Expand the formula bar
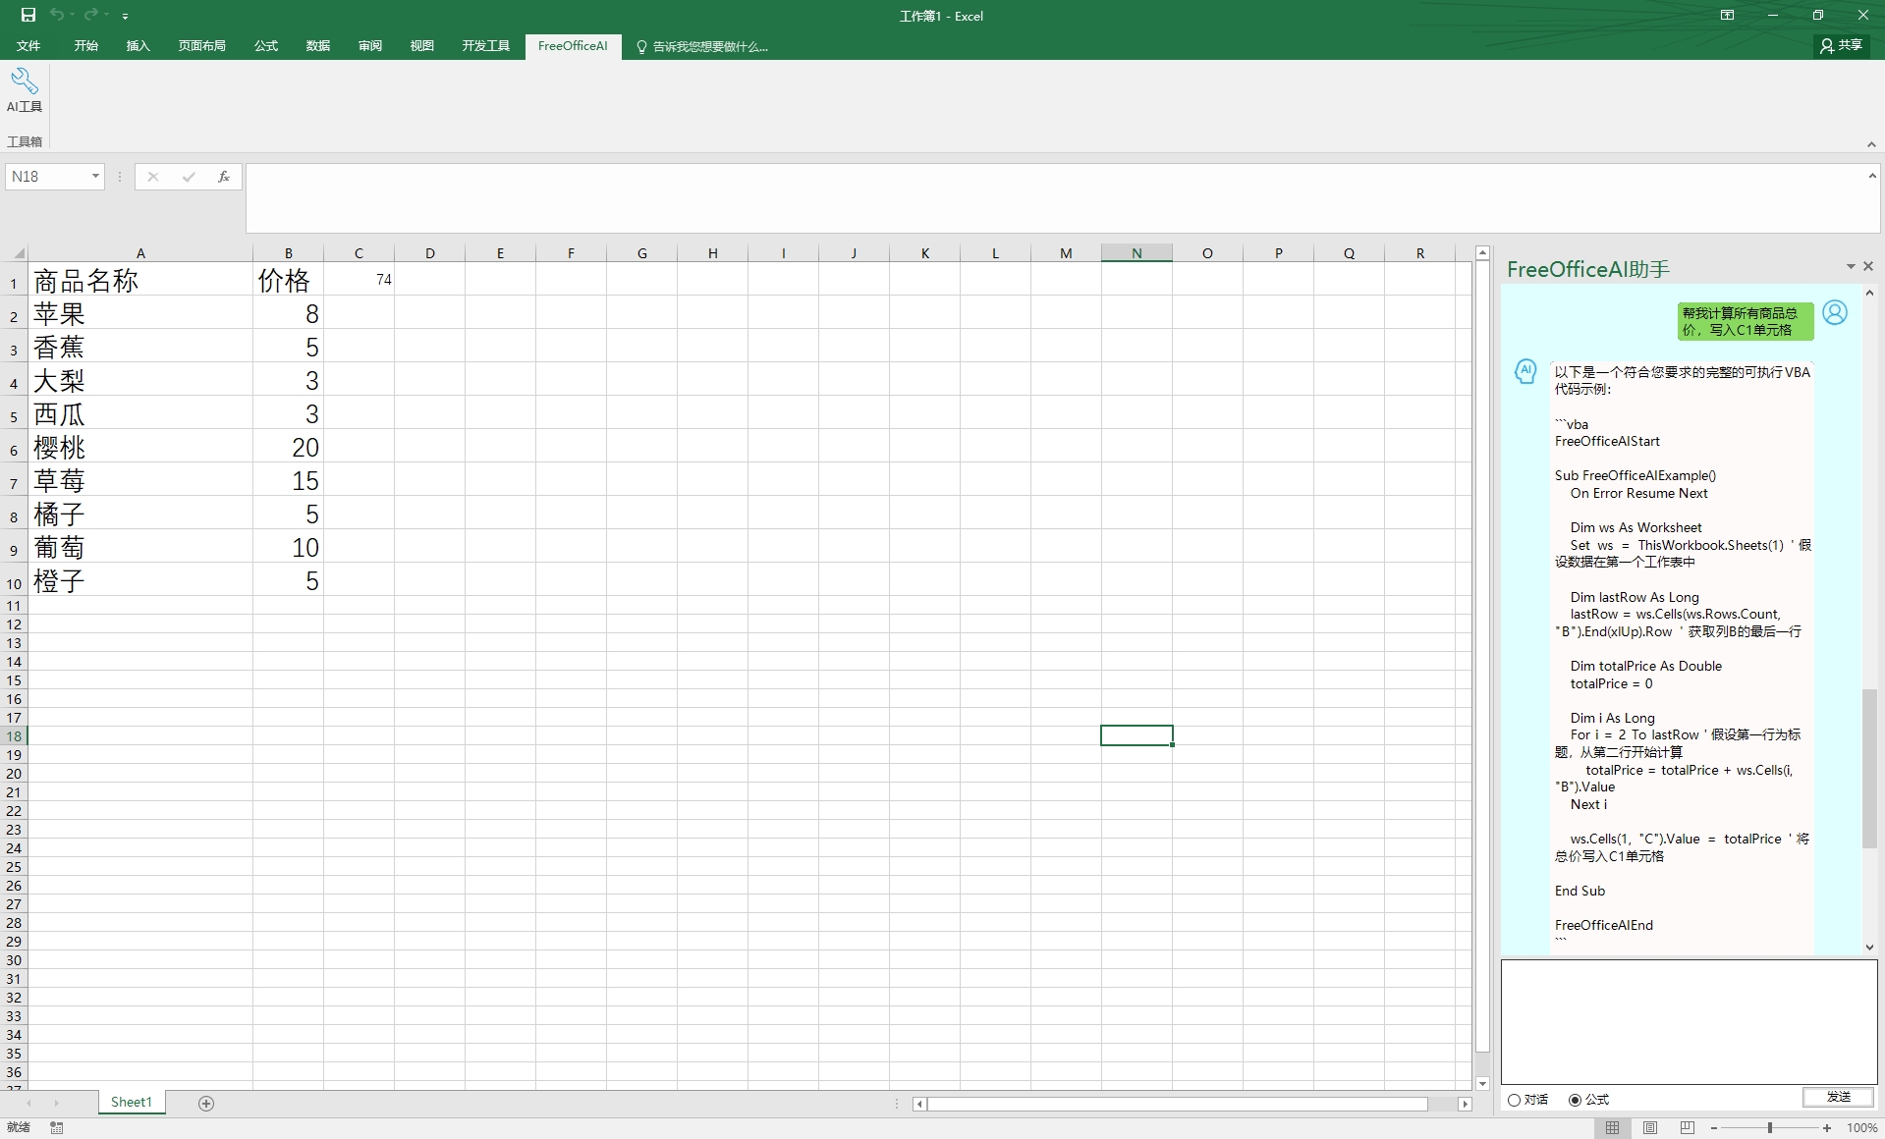The height and width of the screenshot is (1139, 1885). coord(1871,176)
